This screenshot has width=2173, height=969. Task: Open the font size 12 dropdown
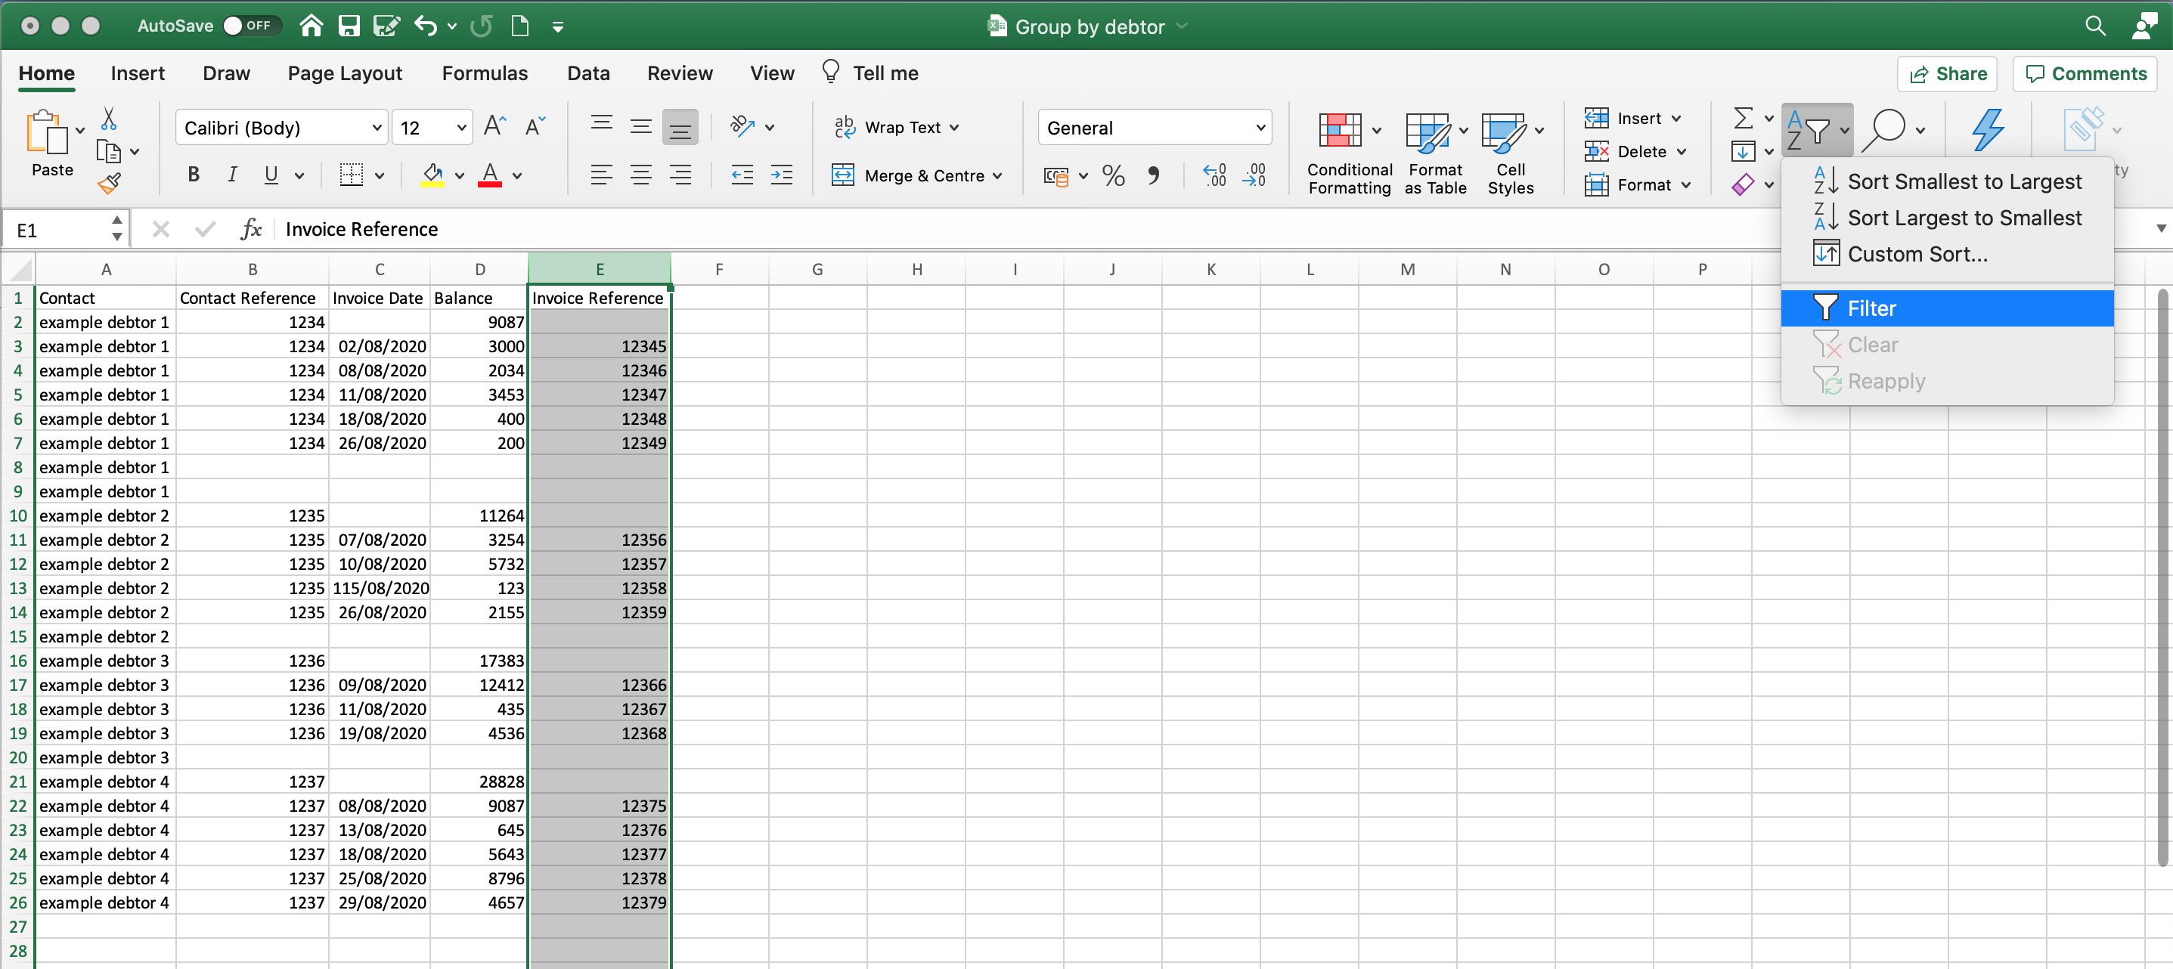pos(461,128)
